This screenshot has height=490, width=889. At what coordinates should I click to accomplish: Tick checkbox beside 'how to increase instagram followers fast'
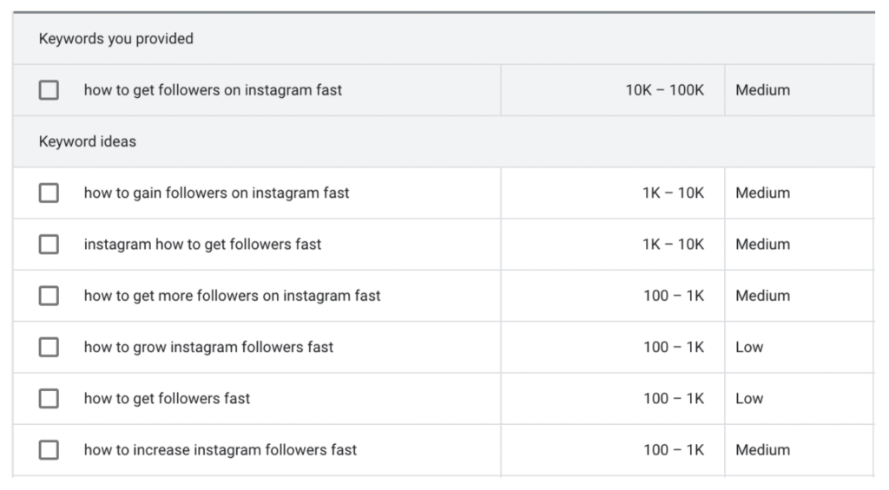point(49,450)
